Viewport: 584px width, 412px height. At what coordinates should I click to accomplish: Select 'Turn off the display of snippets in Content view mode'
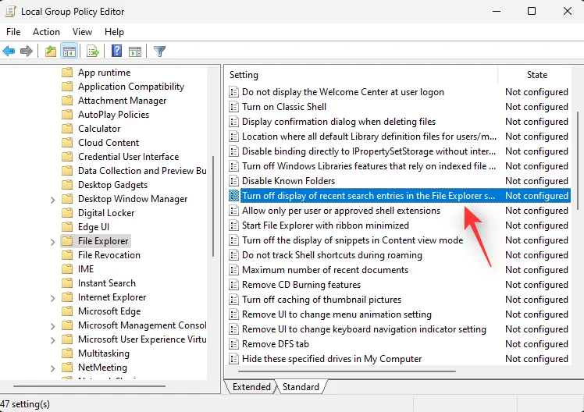tap(352, 240)
